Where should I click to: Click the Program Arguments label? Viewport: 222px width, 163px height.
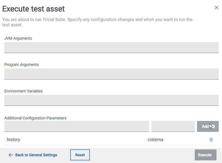[22, 65]
